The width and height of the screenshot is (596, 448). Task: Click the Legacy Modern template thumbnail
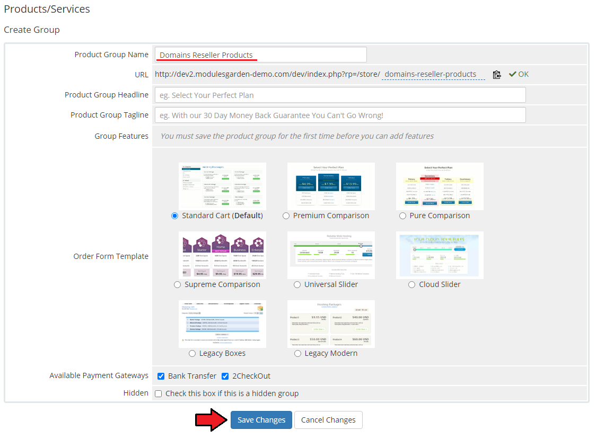point(331,324)
